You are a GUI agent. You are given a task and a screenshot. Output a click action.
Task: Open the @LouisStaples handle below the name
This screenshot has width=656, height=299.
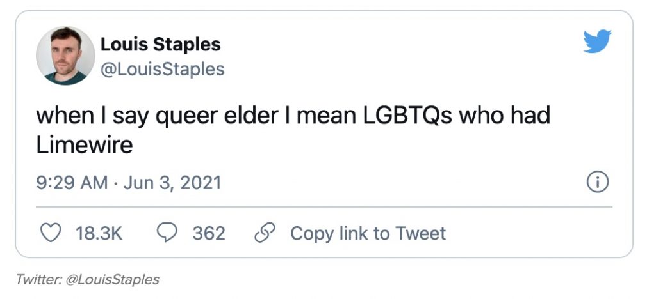(x=162, y=68)
